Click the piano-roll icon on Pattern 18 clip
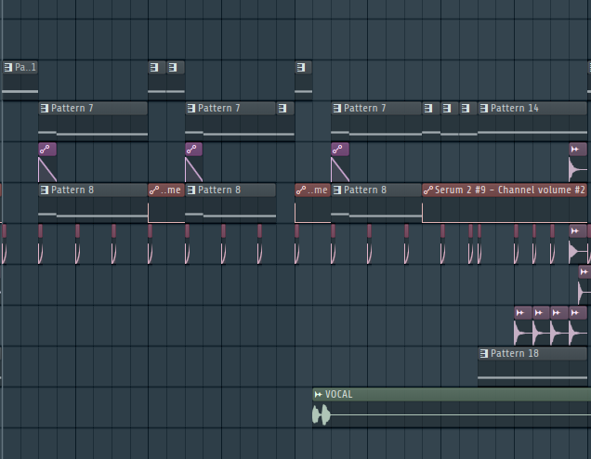Image resolution: width=591 pixels, height=459 pixels. pos(484,354)
